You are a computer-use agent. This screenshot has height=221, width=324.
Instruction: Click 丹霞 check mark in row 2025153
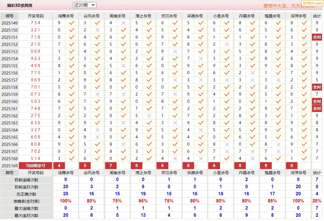(253, 51)
